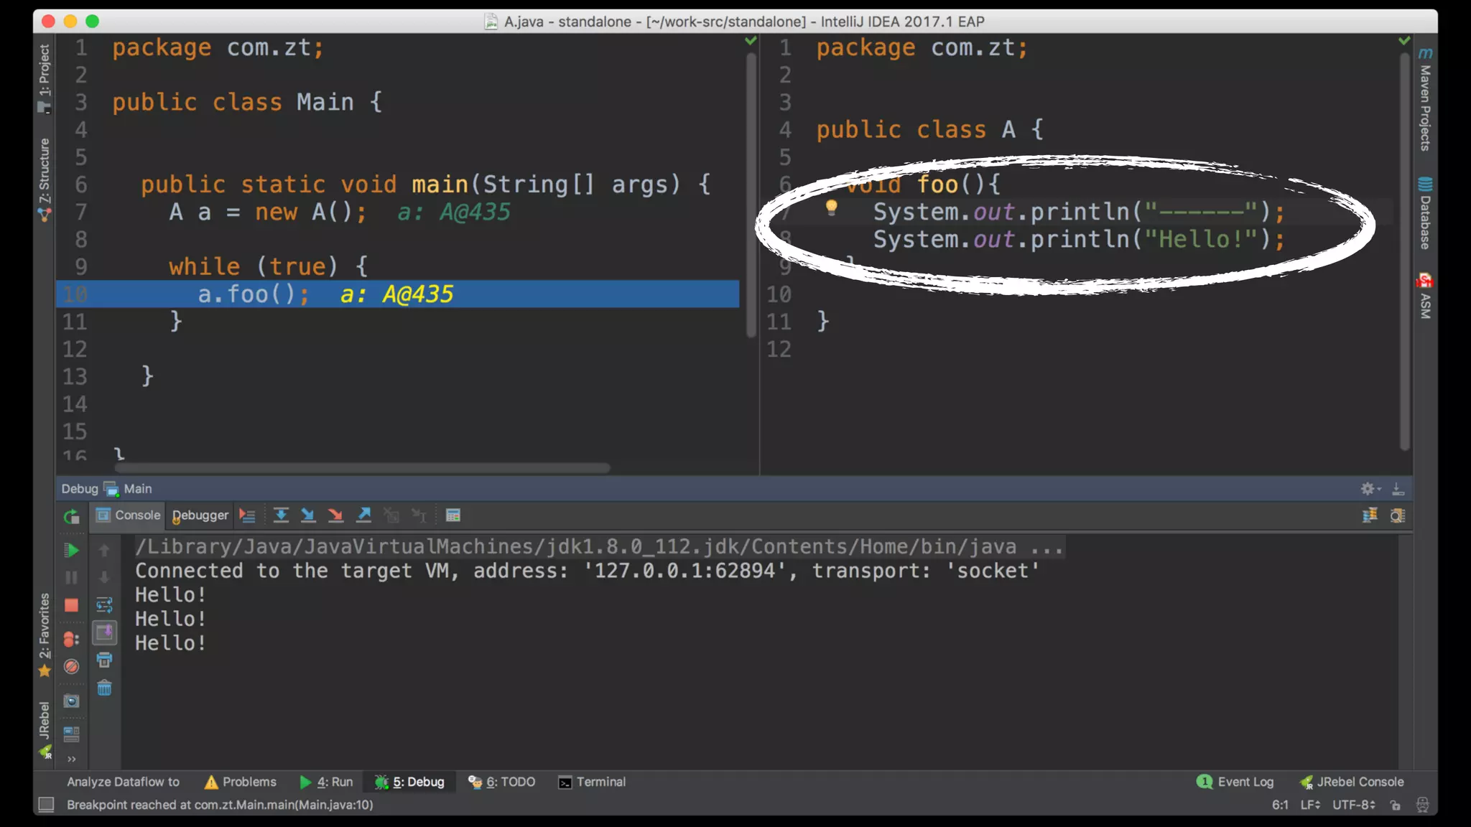This screenshot has width=1471, height=827.
Task: Click the Step Into arrow icon
Action: [x=308, y=515]
